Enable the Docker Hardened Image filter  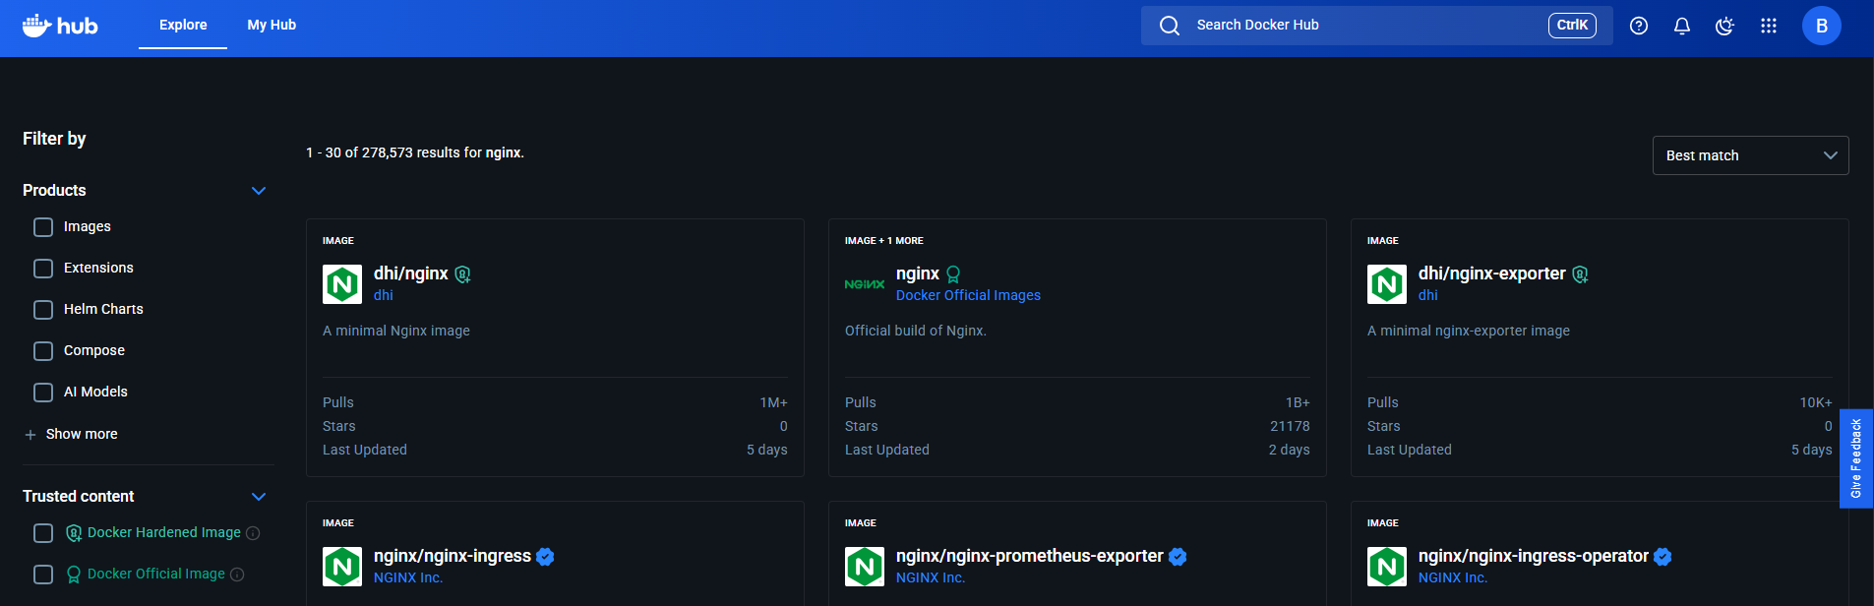[43, 533]
